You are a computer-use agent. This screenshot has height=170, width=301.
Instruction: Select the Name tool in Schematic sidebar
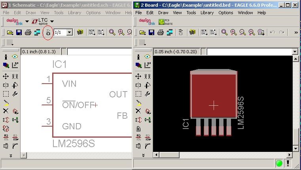pos(6,137)
